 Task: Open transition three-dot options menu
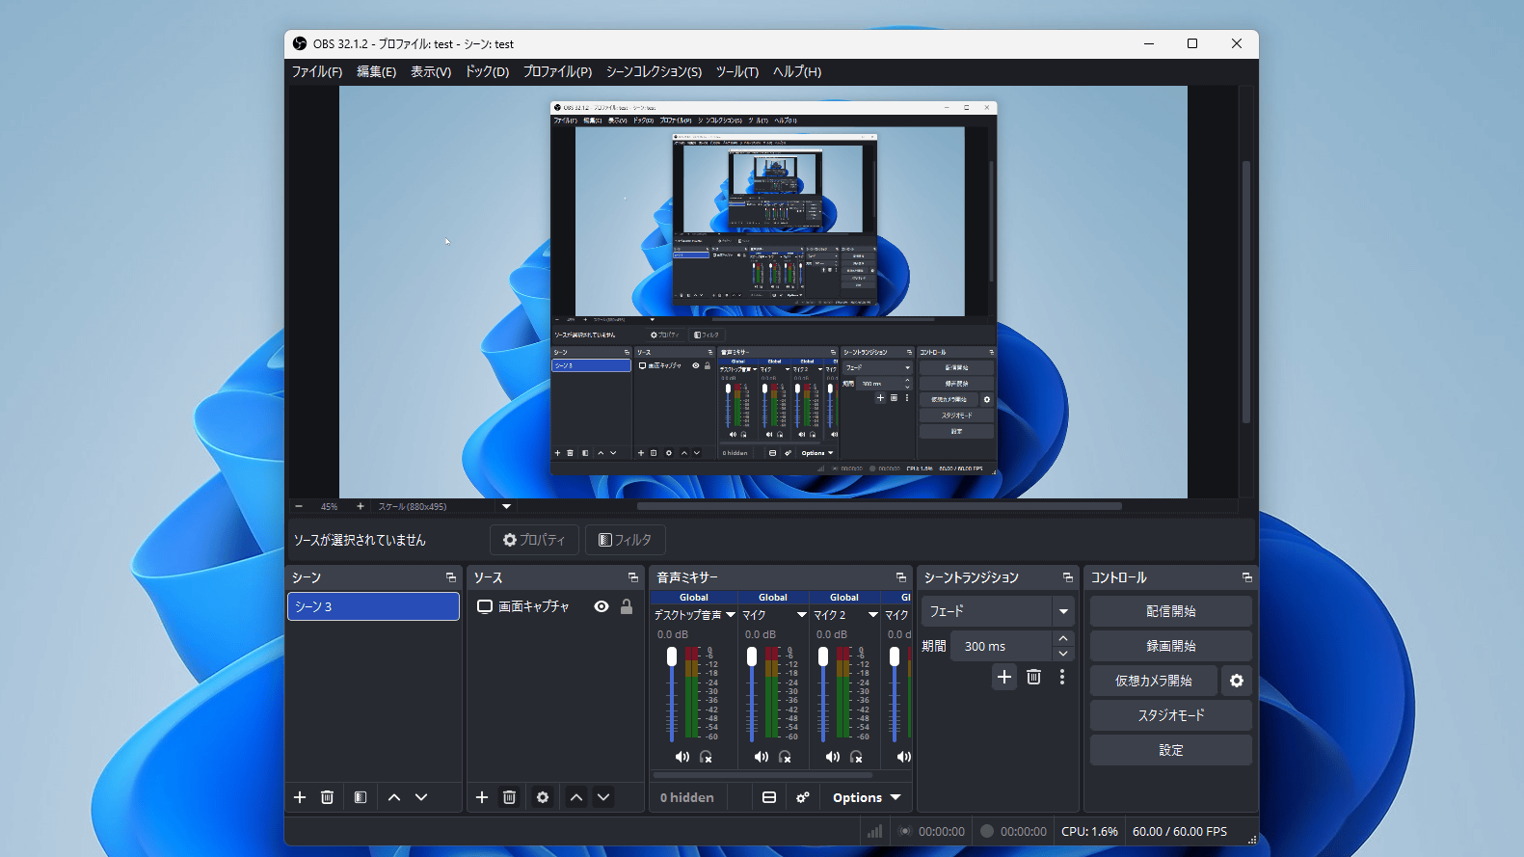(1062, 677)
